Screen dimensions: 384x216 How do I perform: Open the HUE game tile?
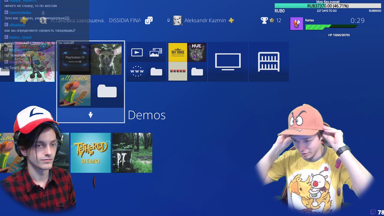[x=197, y=52]
